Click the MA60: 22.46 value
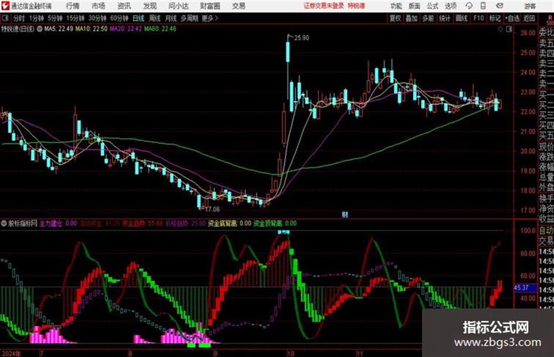The width and height of the screenshot is (554, 357). [x=160, y=29]
